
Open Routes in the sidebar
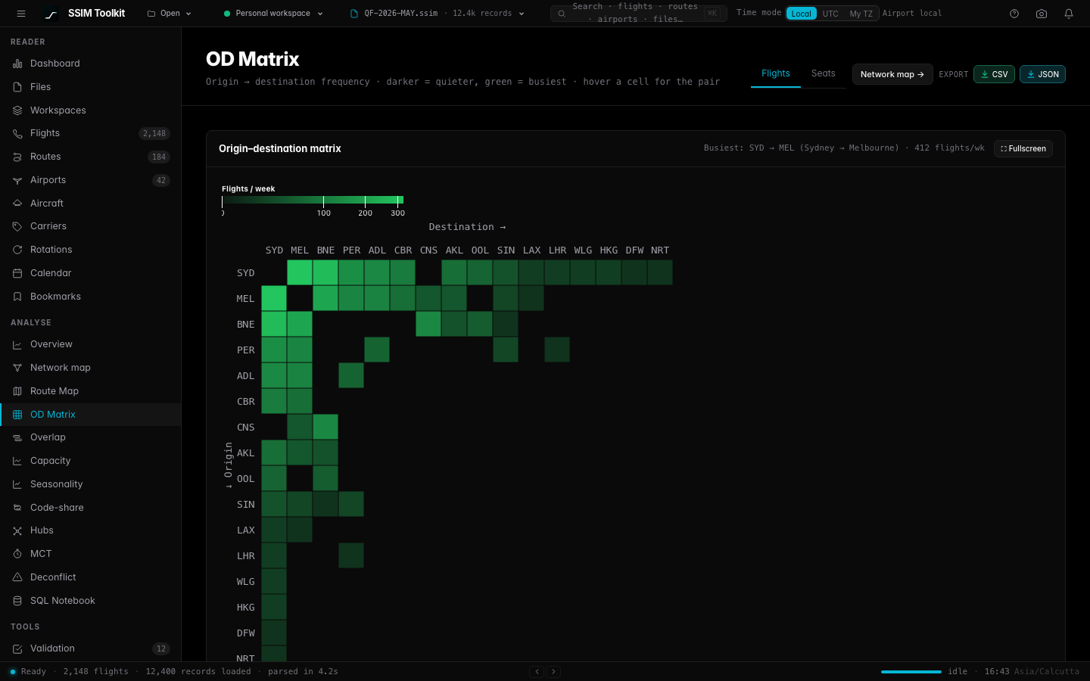90,157
